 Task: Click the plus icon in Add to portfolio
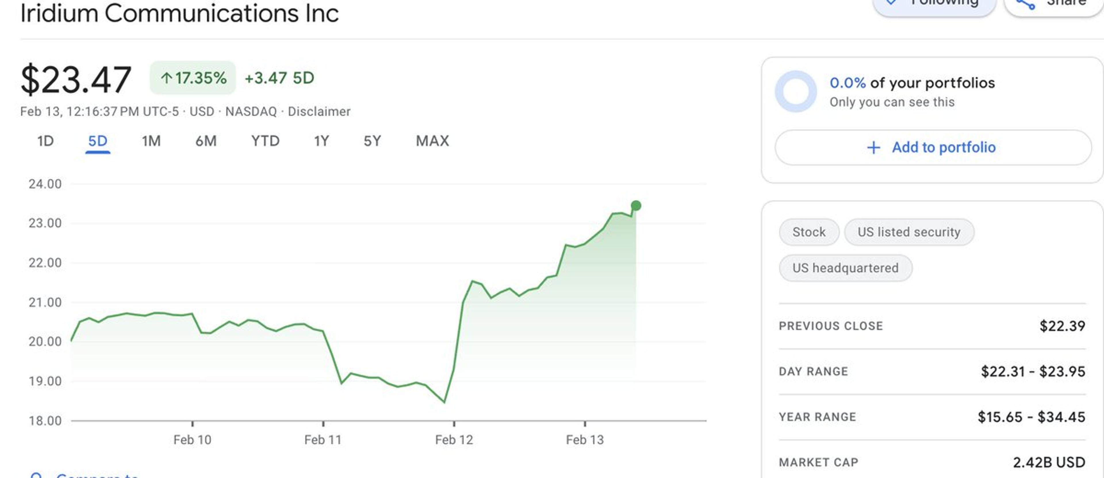873,147
